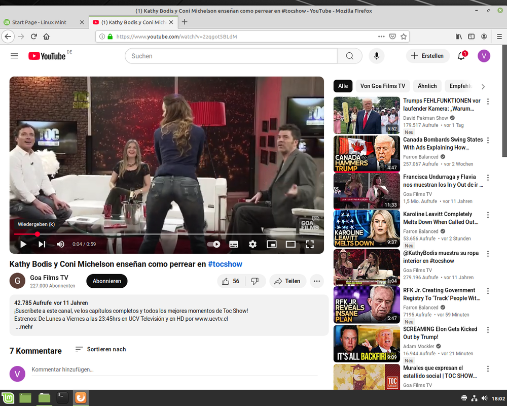Open options for Francisca Undurraga video
The height and width of the screenshot is (406, 507).
(x=488, y=178)
